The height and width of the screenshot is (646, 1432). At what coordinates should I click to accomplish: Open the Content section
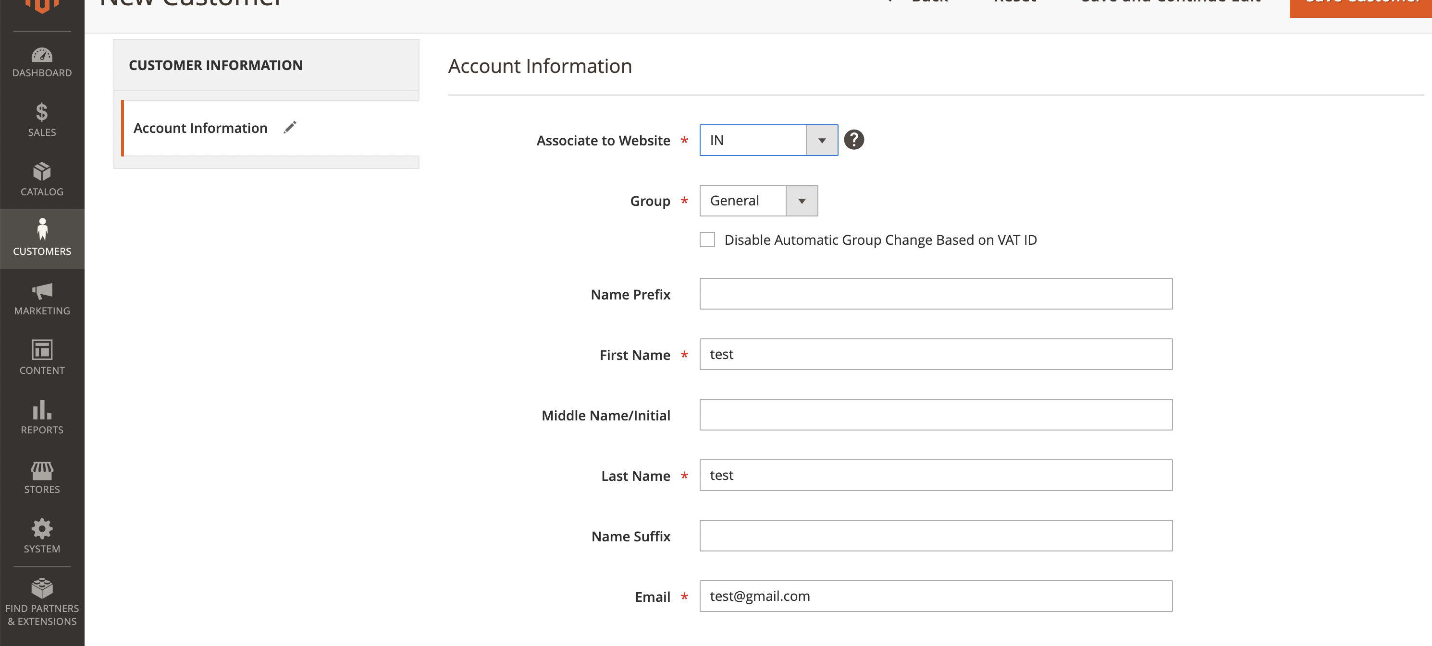(x=42, y=358)
